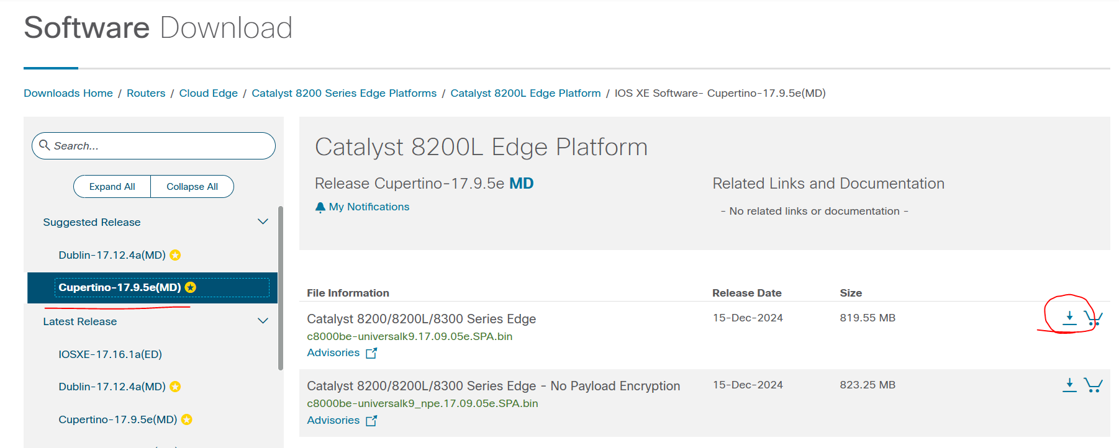Screen dimensions: 1119x448
Task: Collapse the Suggested Release section
Action: point(263,222)
